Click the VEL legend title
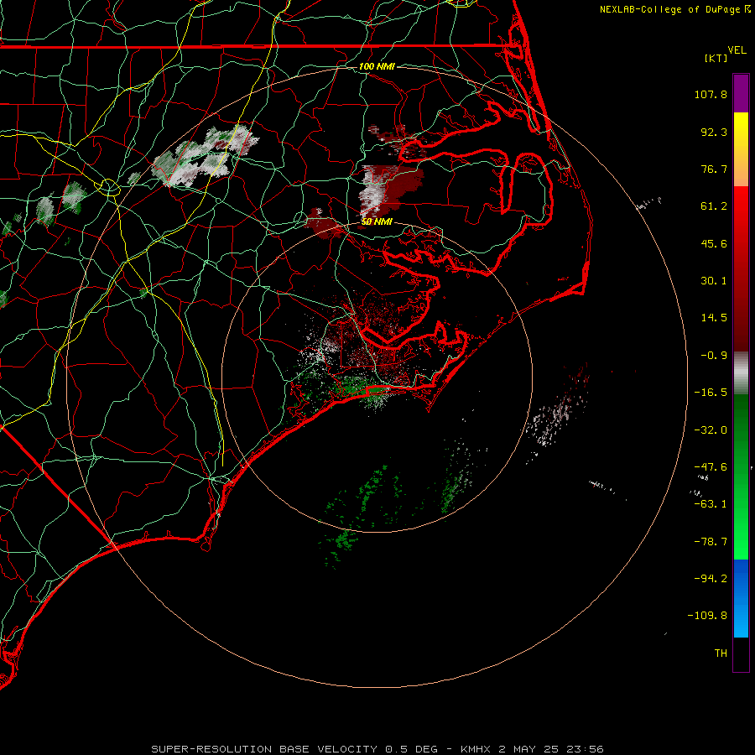Screen dimensions: 755x755 pyautogui.click(x=737, y=50)
